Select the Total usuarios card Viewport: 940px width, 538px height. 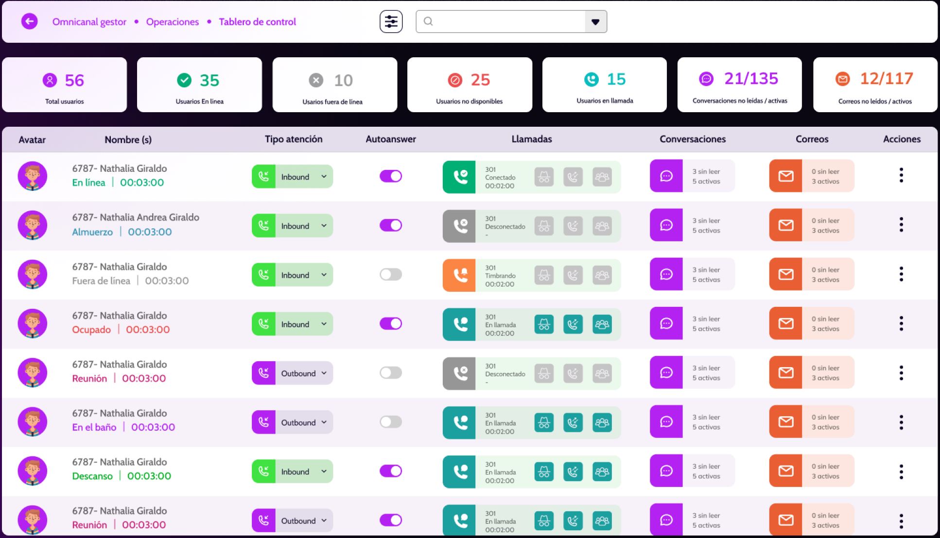pos(65,85)
